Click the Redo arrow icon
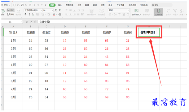The width and height of the screenshot is (189, 112). point(42,5)
